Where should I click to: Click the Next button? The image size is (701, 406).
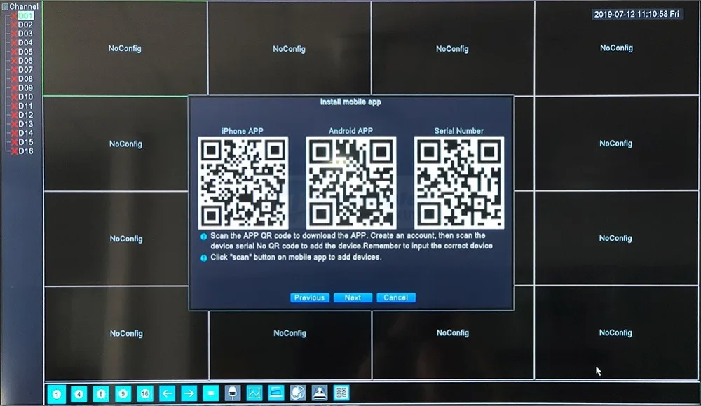[x=353, y=297]
